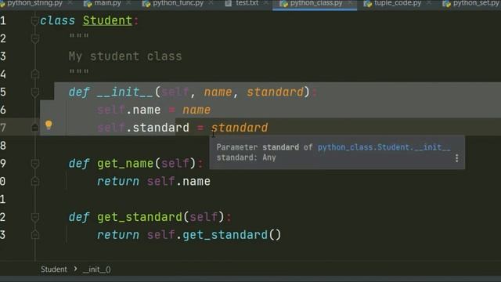This screenshot has width=501, height=282.
Task: Collapse the class Student fold marker
Action: 35,21
